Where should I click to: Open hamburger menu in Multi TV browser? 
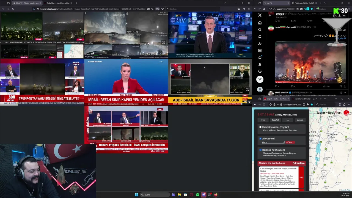pyautogui.click(x=249, y=9)
